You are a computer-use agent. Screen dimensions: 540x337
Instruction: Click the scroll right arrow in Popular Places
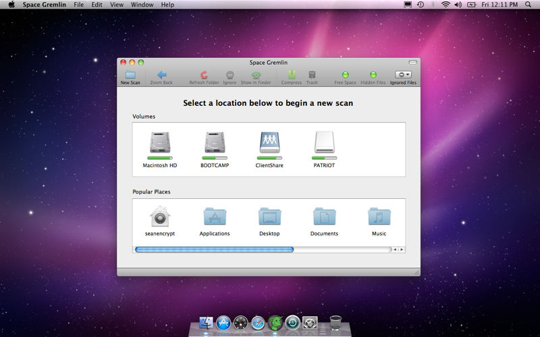tap(402, 249)
